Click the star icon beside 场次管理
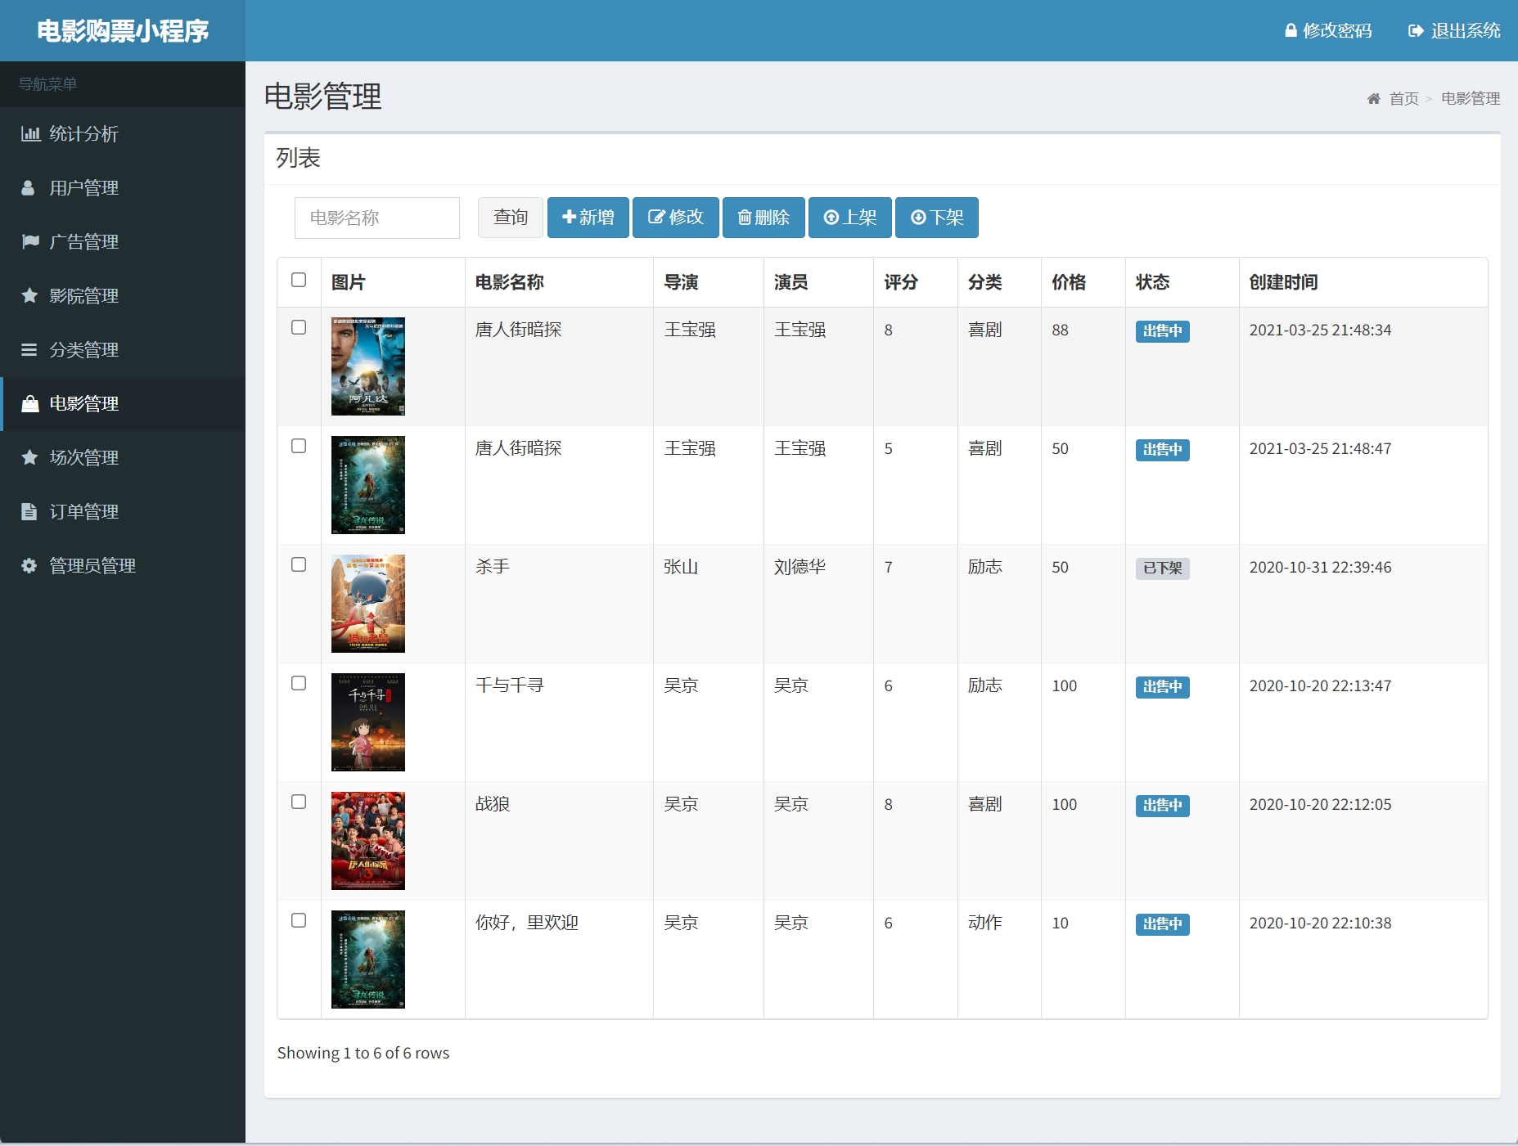 tap(29, 457)
